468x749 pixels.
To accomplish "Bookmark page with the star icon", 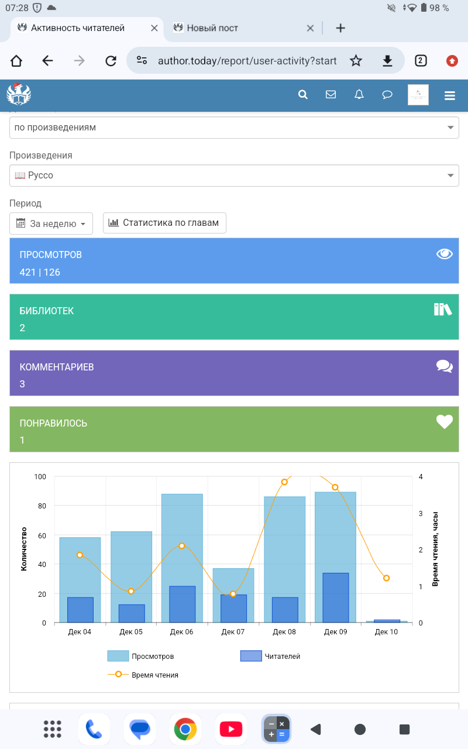I will pyautogui.click(x=356, y=61).
